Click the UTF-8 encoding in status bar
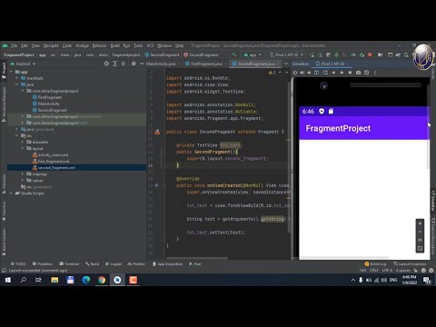The width and height of the screenshot is (436, 327). click(x=387, y=271)
